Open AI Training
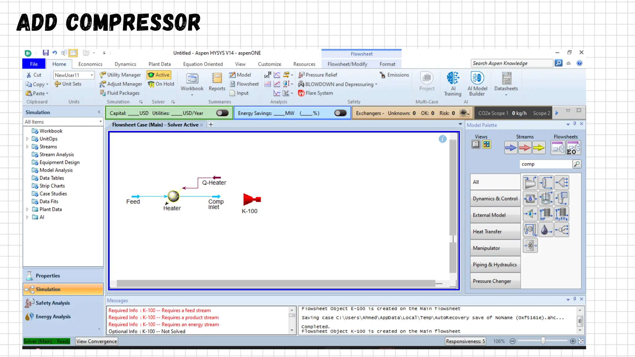 tap(453, 84)
